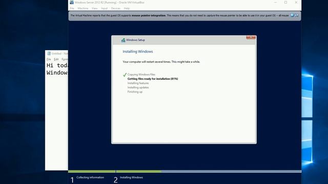Click the 'Installing Windows' heading in Setup

[x=138, y=52]
